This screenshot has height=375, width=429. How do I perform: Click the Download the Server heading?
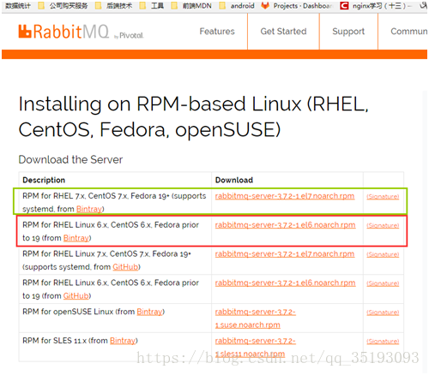tap(70, 159)
